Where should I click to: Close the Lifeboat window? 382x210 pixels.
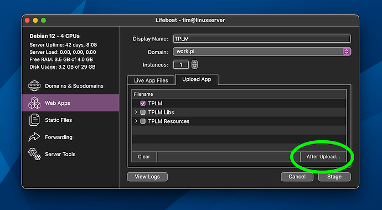click(27, 21)
